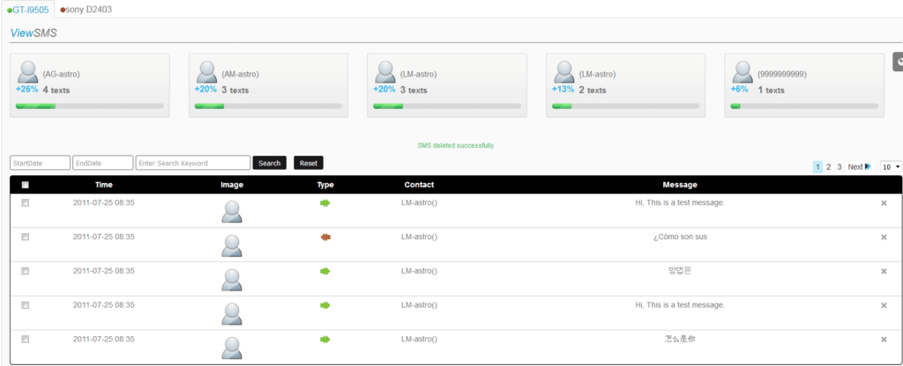Click the '¿Cómo son sus' message text
This screenshot has width=903, height=366.
coord(680,237)
